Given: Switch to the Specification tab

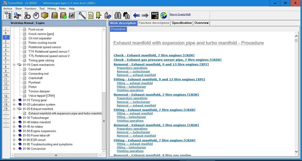Looking at the screenshot, I should click(x=182, y=23).
